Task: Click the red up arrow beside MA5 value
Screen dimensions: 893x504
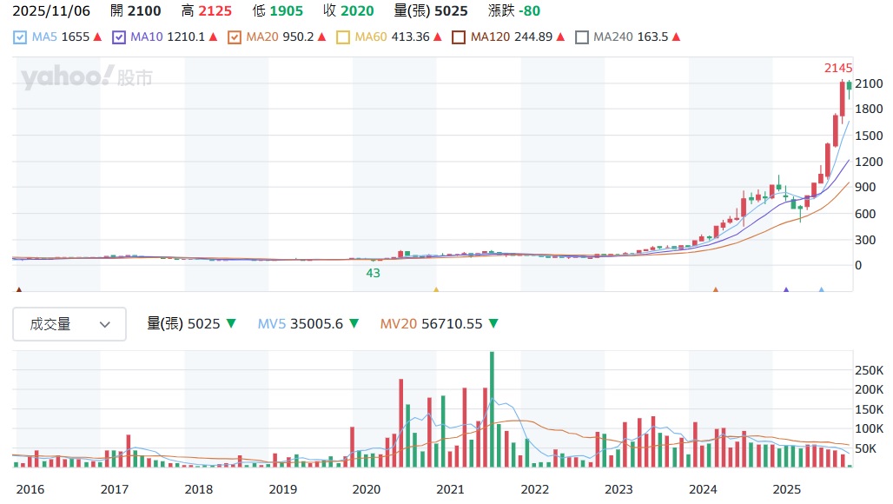Action: (x=97, y=37)
